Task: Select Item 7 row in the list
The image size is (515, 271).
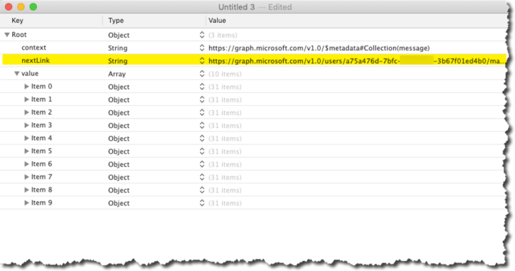Action: (42, 177)
